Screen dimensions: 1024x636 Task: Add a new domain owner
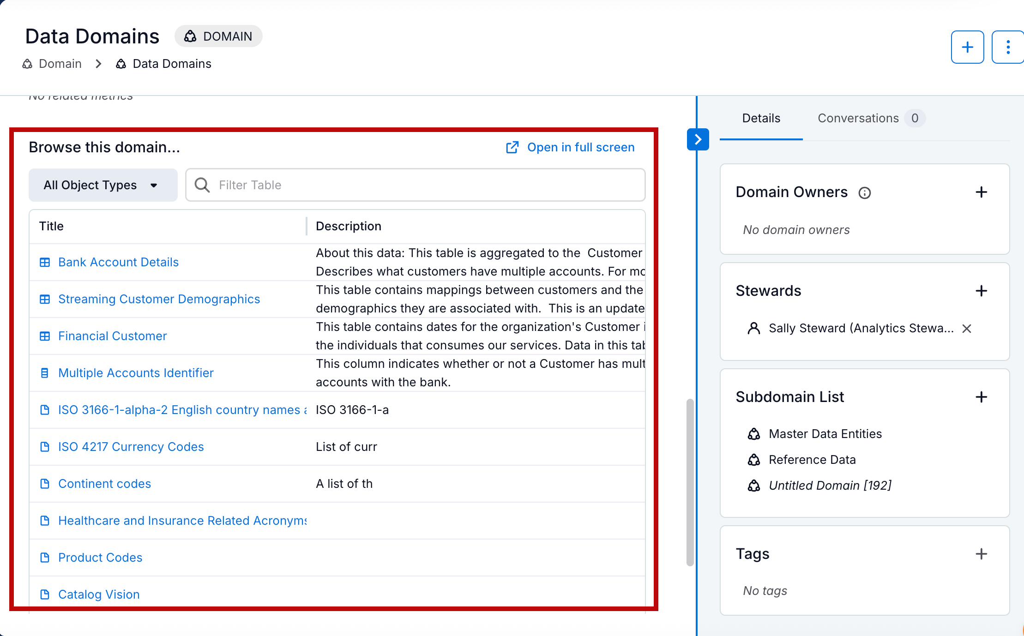981,192
